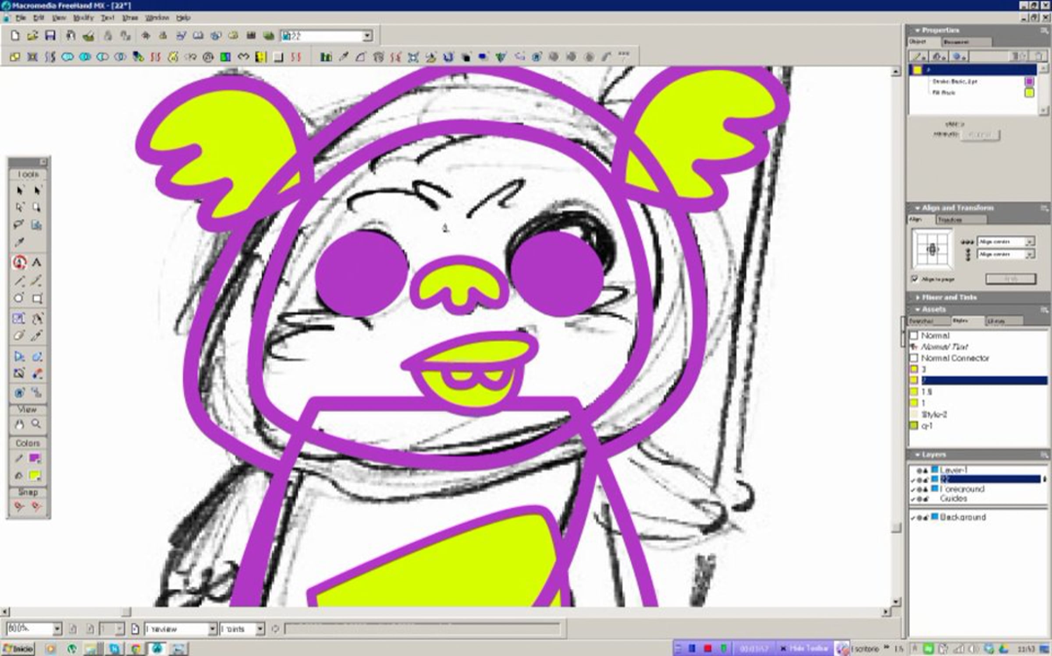
Task: Toggle visibility checkmark of Background layer
Action: pos(913,518)
